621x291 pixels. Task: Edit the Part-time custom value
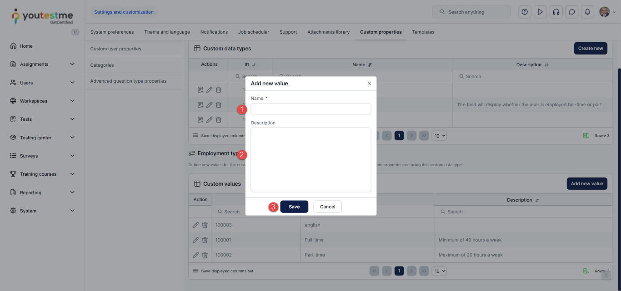[x=195, y=255]
